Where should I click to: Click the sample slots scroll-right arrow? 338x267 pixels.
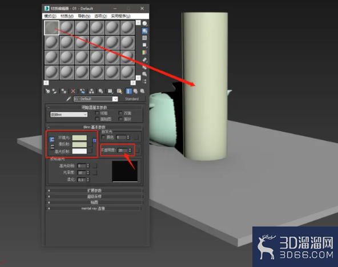click(133, 83)
